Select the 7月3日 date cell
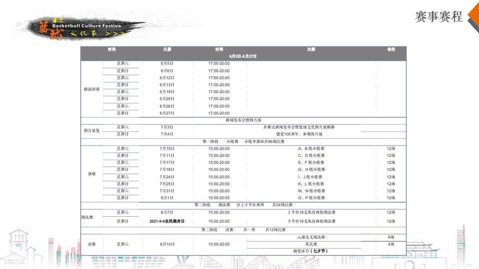This screenshot has height=269, width=479. 167,127
